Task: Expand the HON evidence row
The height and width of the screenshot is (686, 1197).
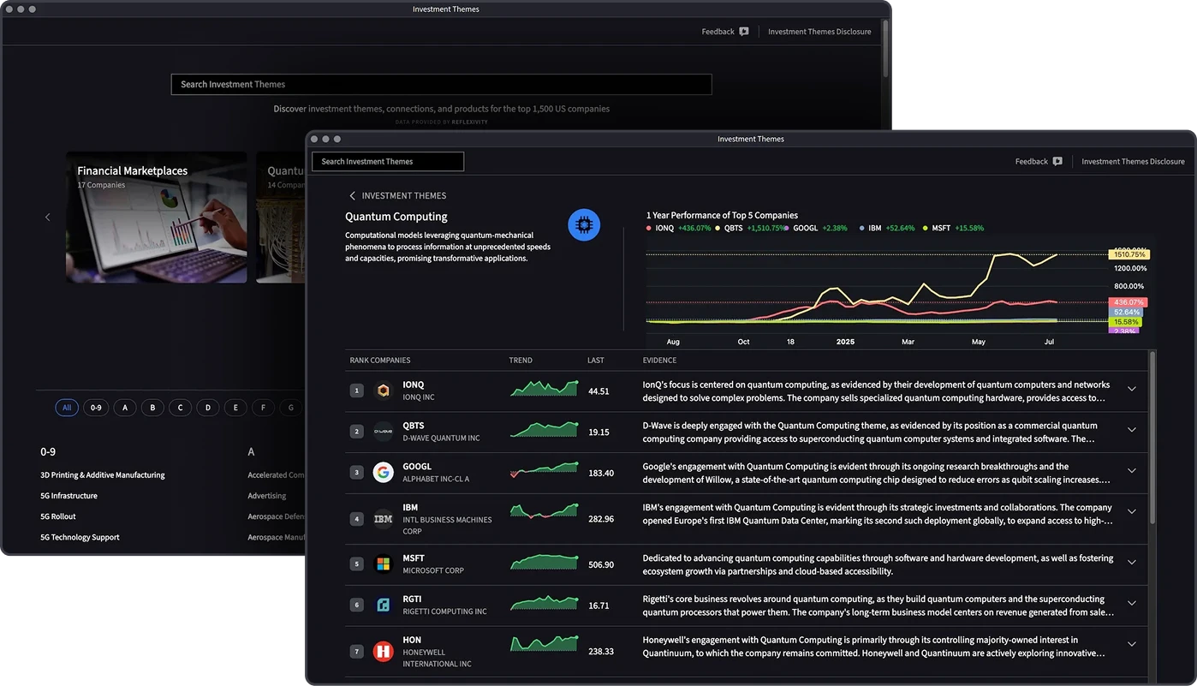Action: click(1132, 645)
